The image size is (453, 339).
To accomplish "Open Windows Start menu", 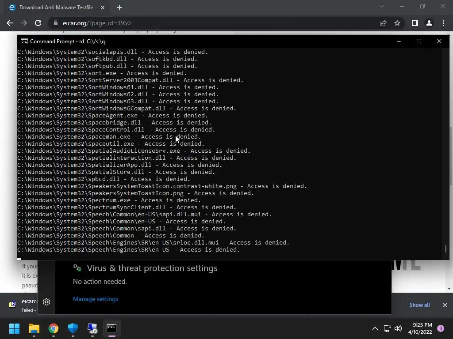I will pos(14,328).
